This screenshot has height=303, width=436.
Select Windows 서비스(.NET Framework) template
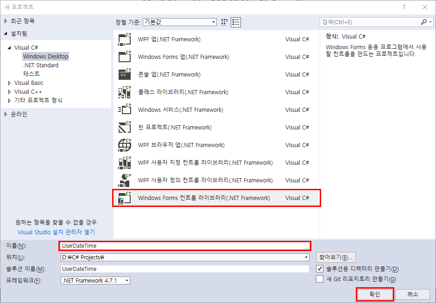click(x=216, y=110)
